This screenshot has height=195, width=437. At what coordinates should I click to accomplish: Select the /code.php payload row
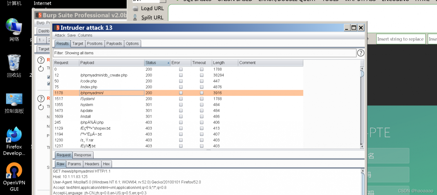point(178,81)
